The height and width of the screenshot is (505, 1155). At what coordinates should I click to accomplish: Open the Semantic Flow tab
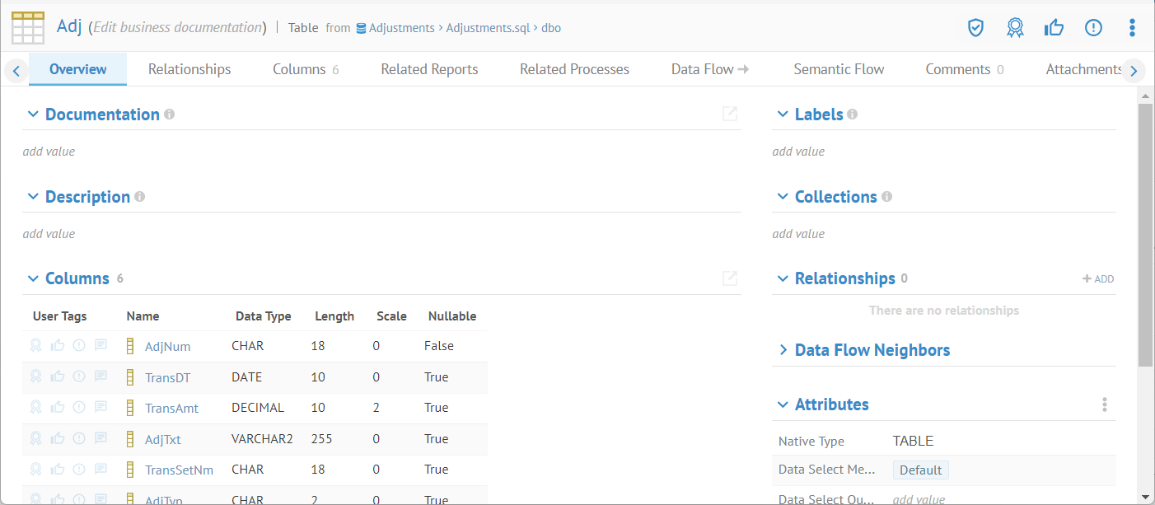pos(839,69)
